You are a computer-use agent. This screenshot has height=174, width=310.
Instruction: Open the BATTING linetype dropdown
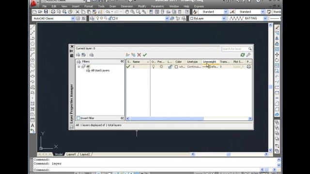pos(265,18)
